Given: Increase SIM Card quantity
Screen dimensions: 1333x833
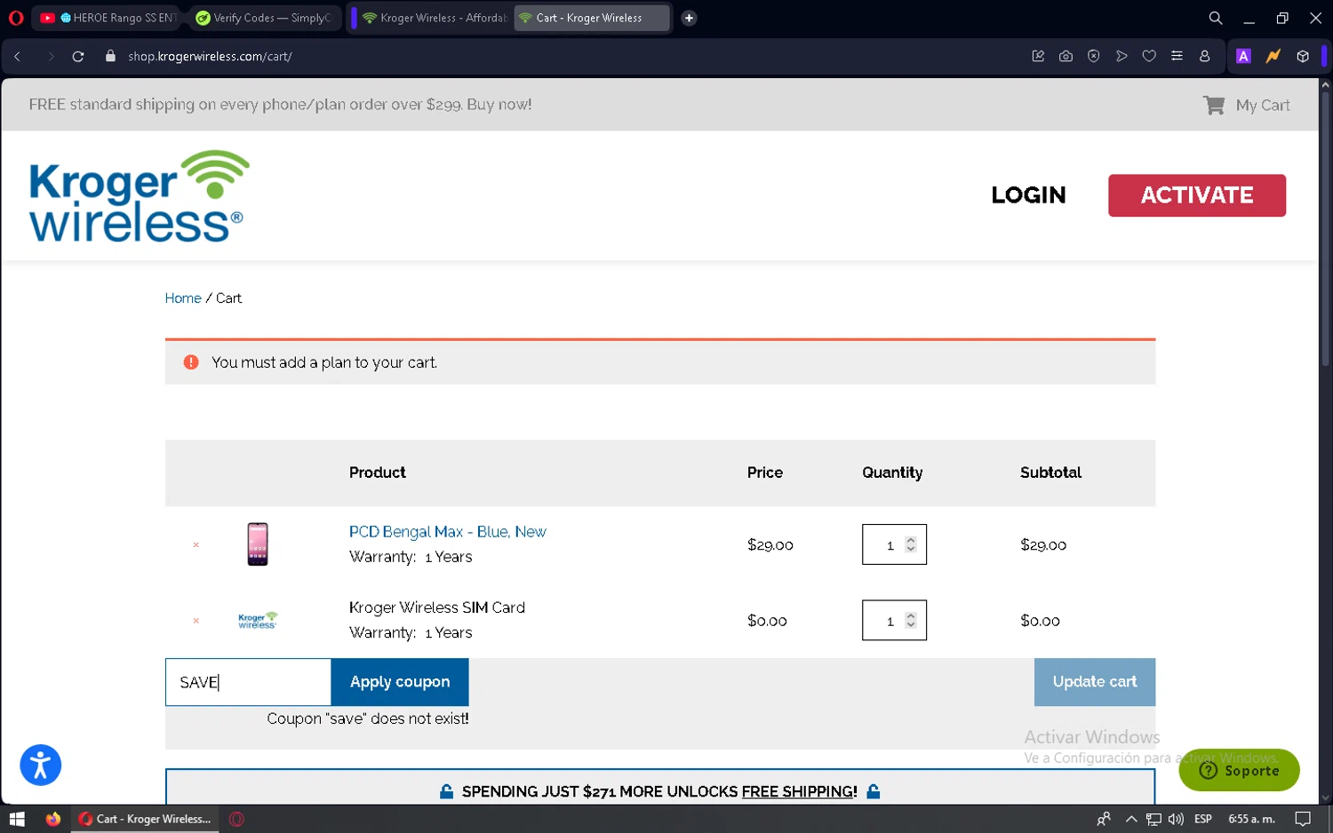Looking at the screenshot, I should [910, 615].
